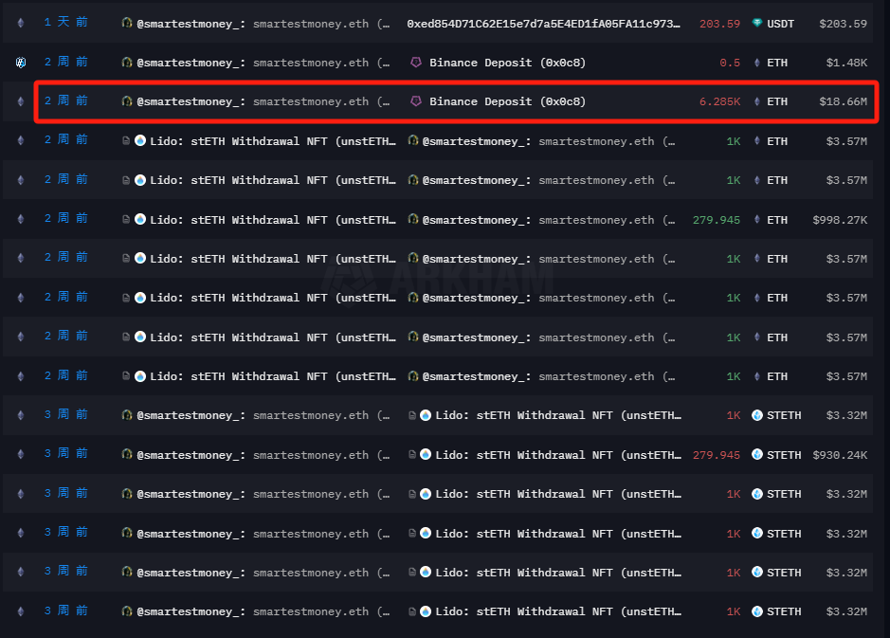
Task: Click the 203.59 USDT amount
Action: 719,23
